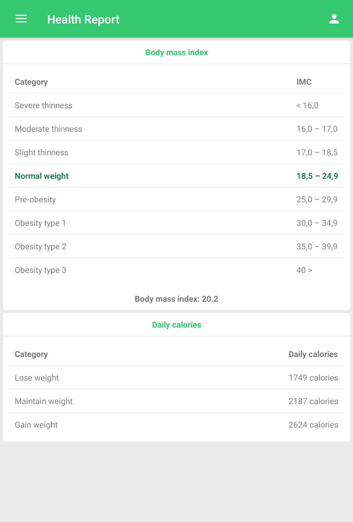The width and height of the screenshot is (353, 522).
Task: Click the 1749 calories value
Action: (x=313, y=378)
